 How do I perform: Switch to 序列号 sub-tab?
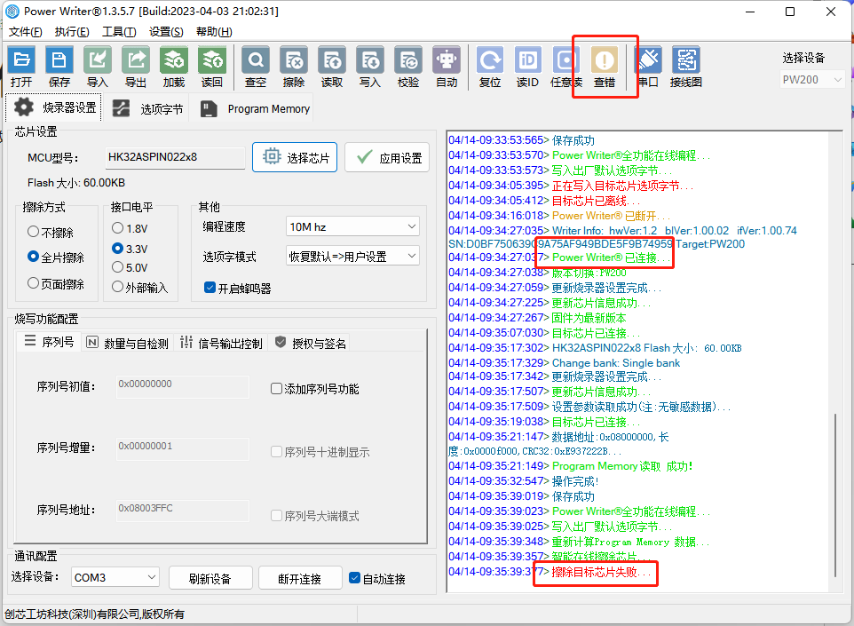coord(49,342)
